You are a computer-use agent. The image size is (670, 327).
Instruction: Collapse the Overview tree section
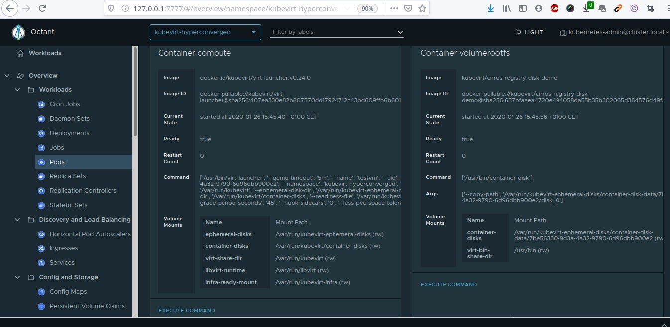click(7, 76)
